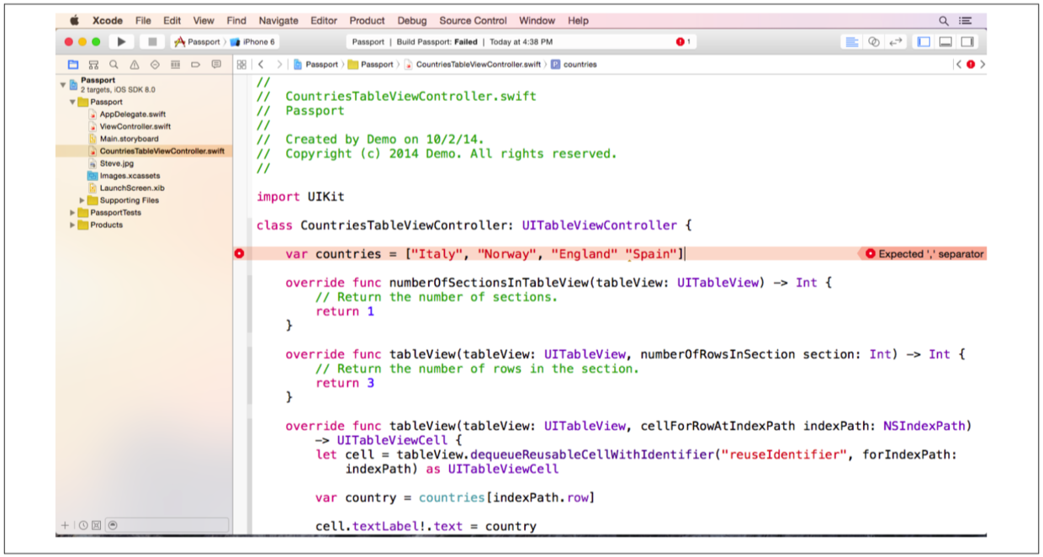The height and width of the screenshot is (557, 1043).
Task: Toggle the bottom Debug area panel
Action: pos(945,41)
